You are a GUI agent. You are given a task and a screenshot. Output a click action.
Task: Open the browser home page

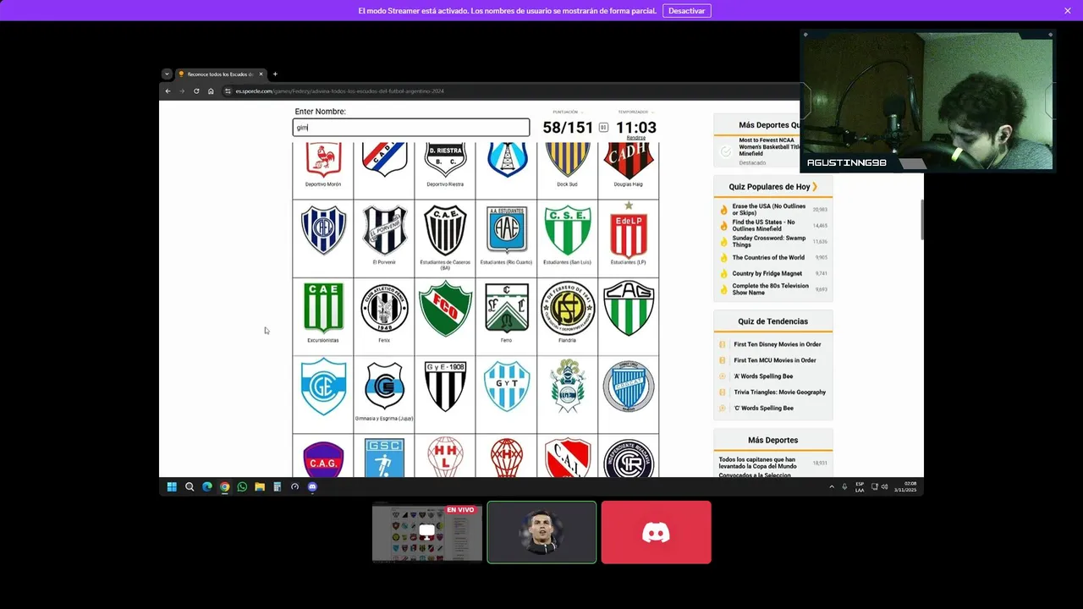(211, 91)
